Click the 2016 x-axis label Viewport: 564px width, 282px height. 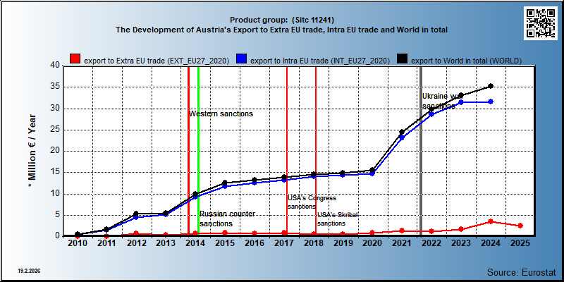click(255, 243)
